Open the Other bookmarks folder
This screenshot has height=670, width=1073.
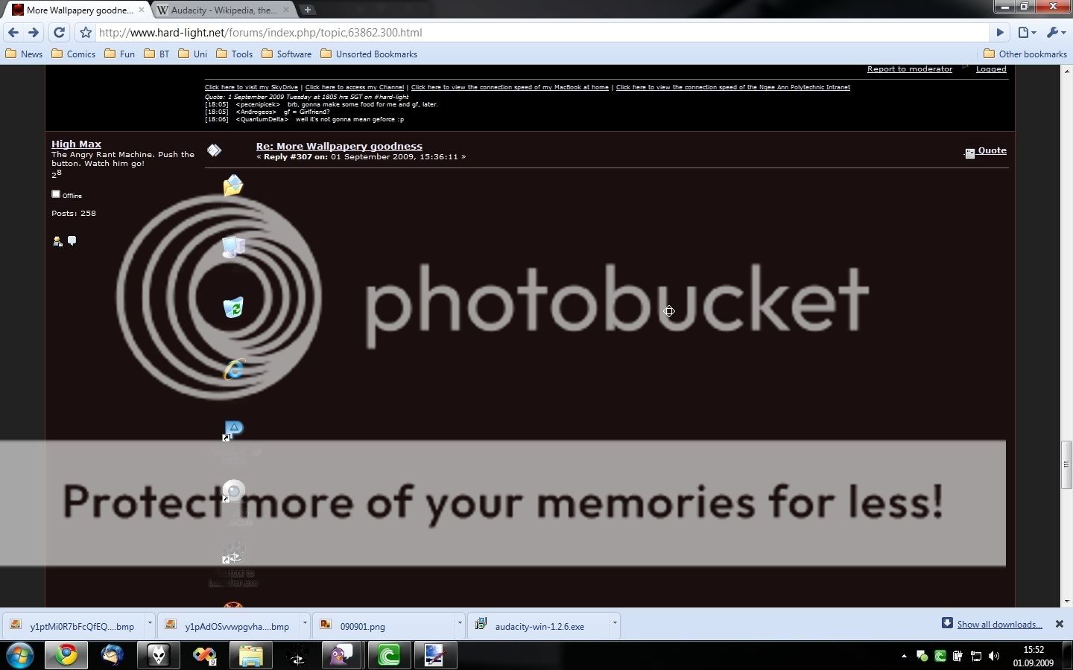click(1025, 54)
